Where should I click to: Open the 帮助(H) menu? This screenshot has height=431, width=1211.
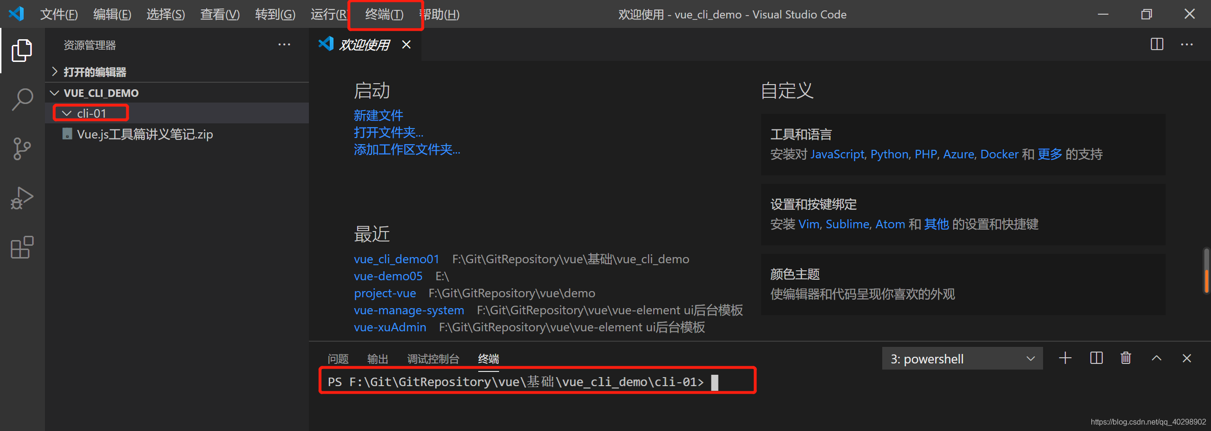click(440, 15)
